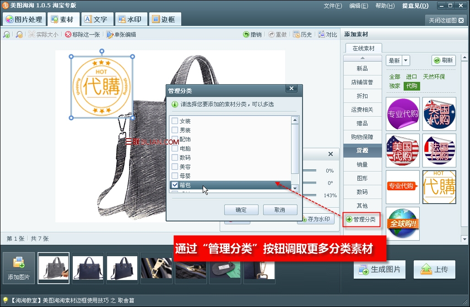Screen dimensions: 470x307
Task: Click the 刷新 refresh button
Action: (x=443, y=60)
